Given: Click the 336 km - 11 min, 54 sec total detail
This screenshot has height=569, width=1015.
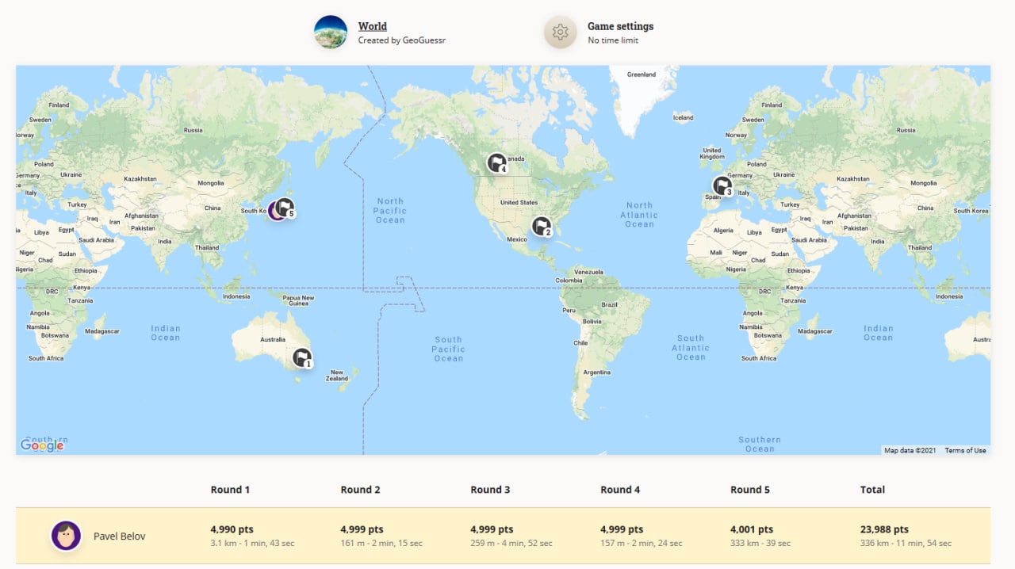Looking at the screenshot, I should [x=906, y=544].
